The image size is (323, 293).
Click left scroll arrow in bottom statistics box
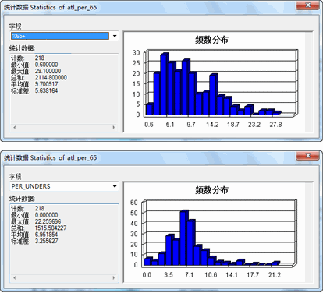click(15, 277)
